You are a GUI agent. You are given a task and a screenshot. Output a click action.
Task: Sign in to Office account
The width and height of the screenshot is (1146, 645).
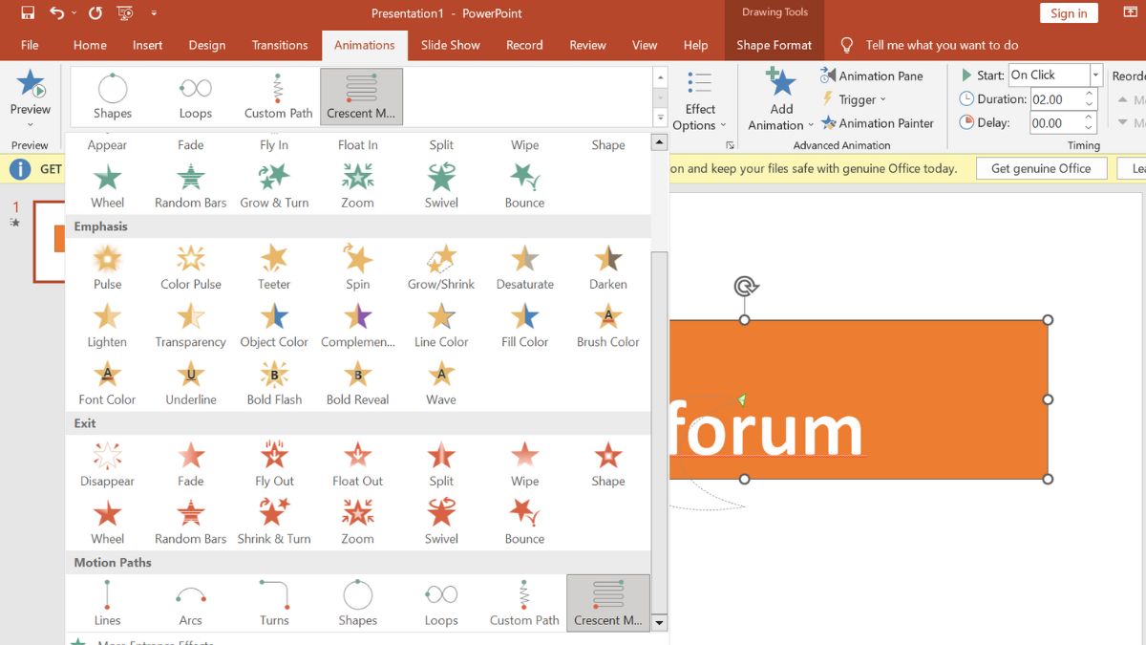1069,13
